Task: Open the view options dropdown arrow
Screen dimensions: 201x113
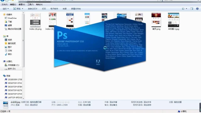Action: coord(186,9)
